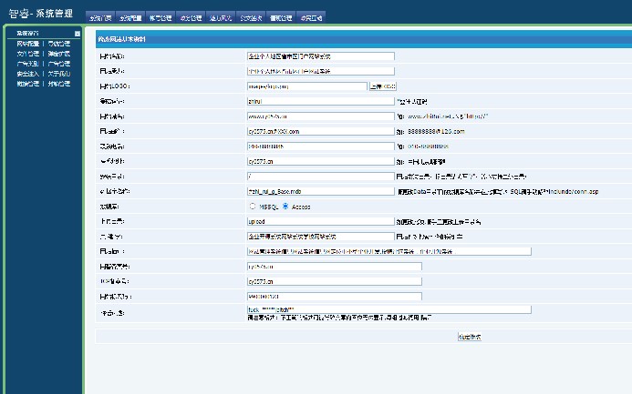Click the install directory field containing "/"
The height and width of the screenshot is (394, 632).
[x=321, y=177]
